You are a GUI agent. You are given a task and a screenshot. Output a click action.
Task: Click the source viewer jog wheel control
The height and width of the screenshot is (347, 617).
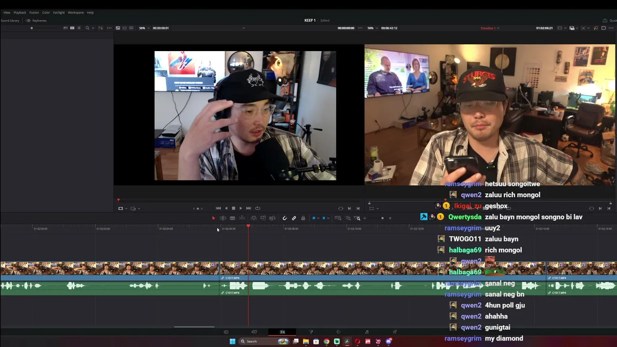tap(198, 209)
